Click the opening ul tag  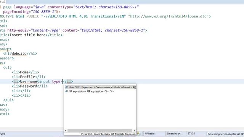click(x=7, y=68)
